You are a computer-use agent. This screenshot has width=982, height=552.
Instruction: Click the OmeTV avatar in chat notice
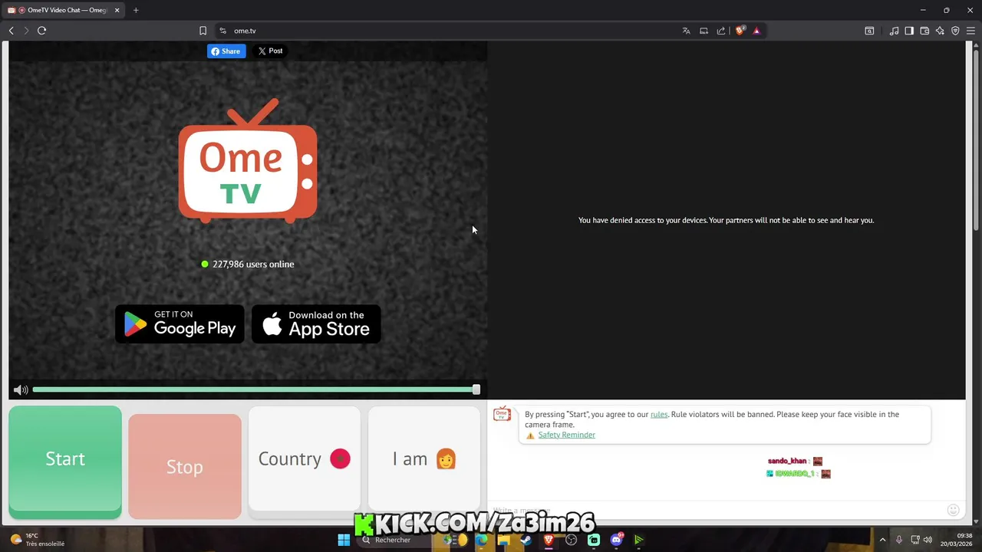tap(503, 415)
